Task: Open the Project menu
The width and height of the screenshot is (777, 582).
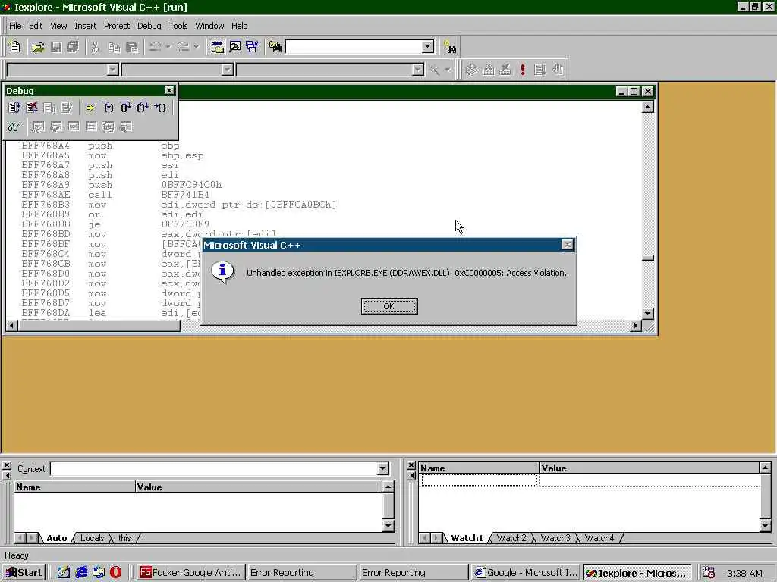Action: [x=116, y=26]
